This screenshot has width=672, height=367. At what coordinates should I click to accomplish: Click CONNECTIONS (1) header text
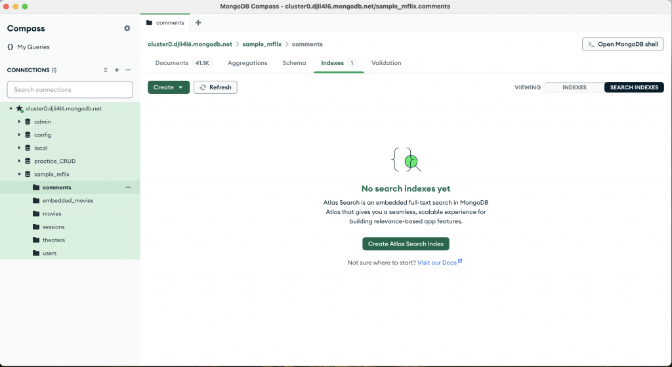point(31,70)
